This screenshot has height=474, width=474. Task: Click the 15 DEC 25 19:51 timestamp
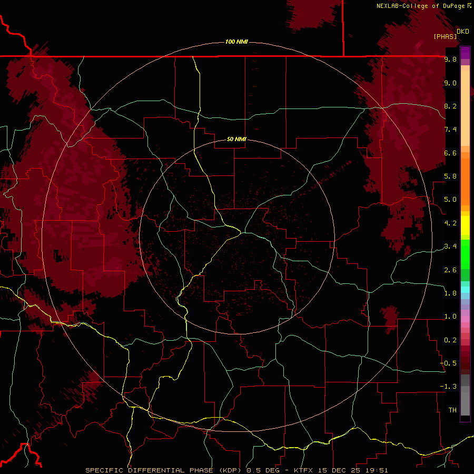tap(353, 470)
